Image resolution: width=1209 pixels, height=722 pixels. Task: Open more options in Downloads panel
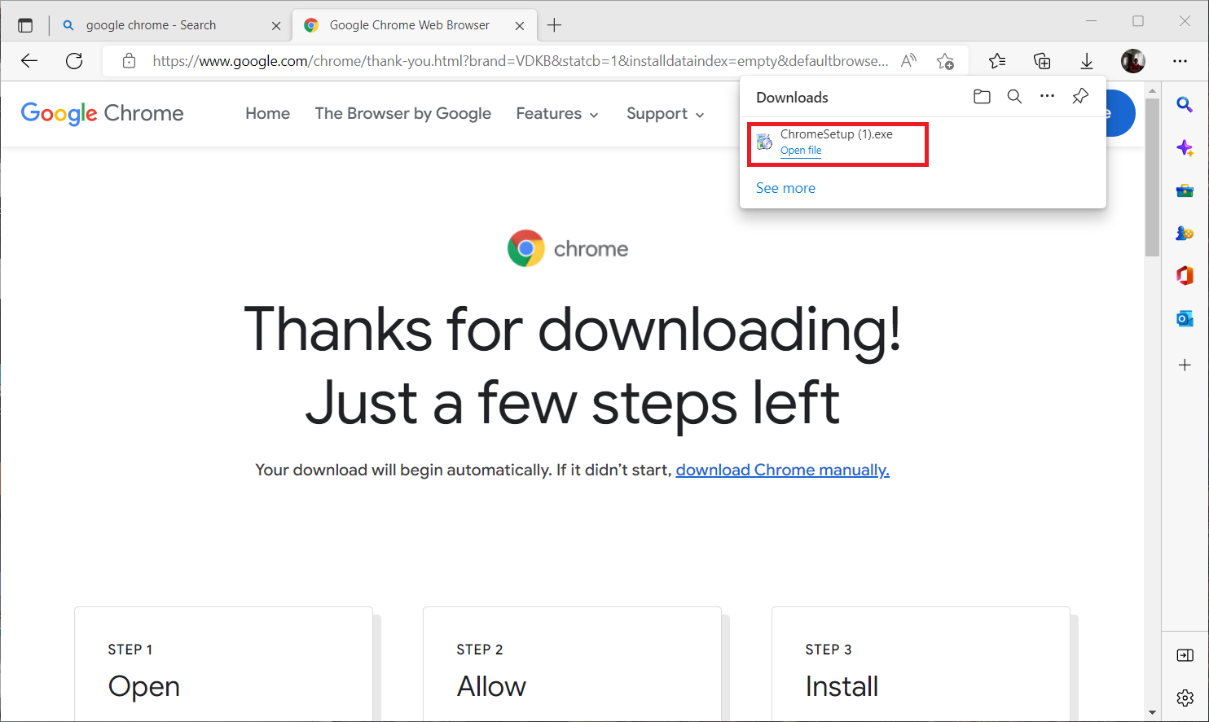click(x=1047, y=97)
